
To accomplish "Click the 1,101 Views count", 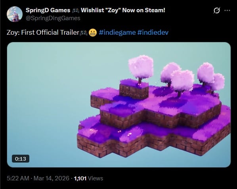I will (x=88, y=178).
